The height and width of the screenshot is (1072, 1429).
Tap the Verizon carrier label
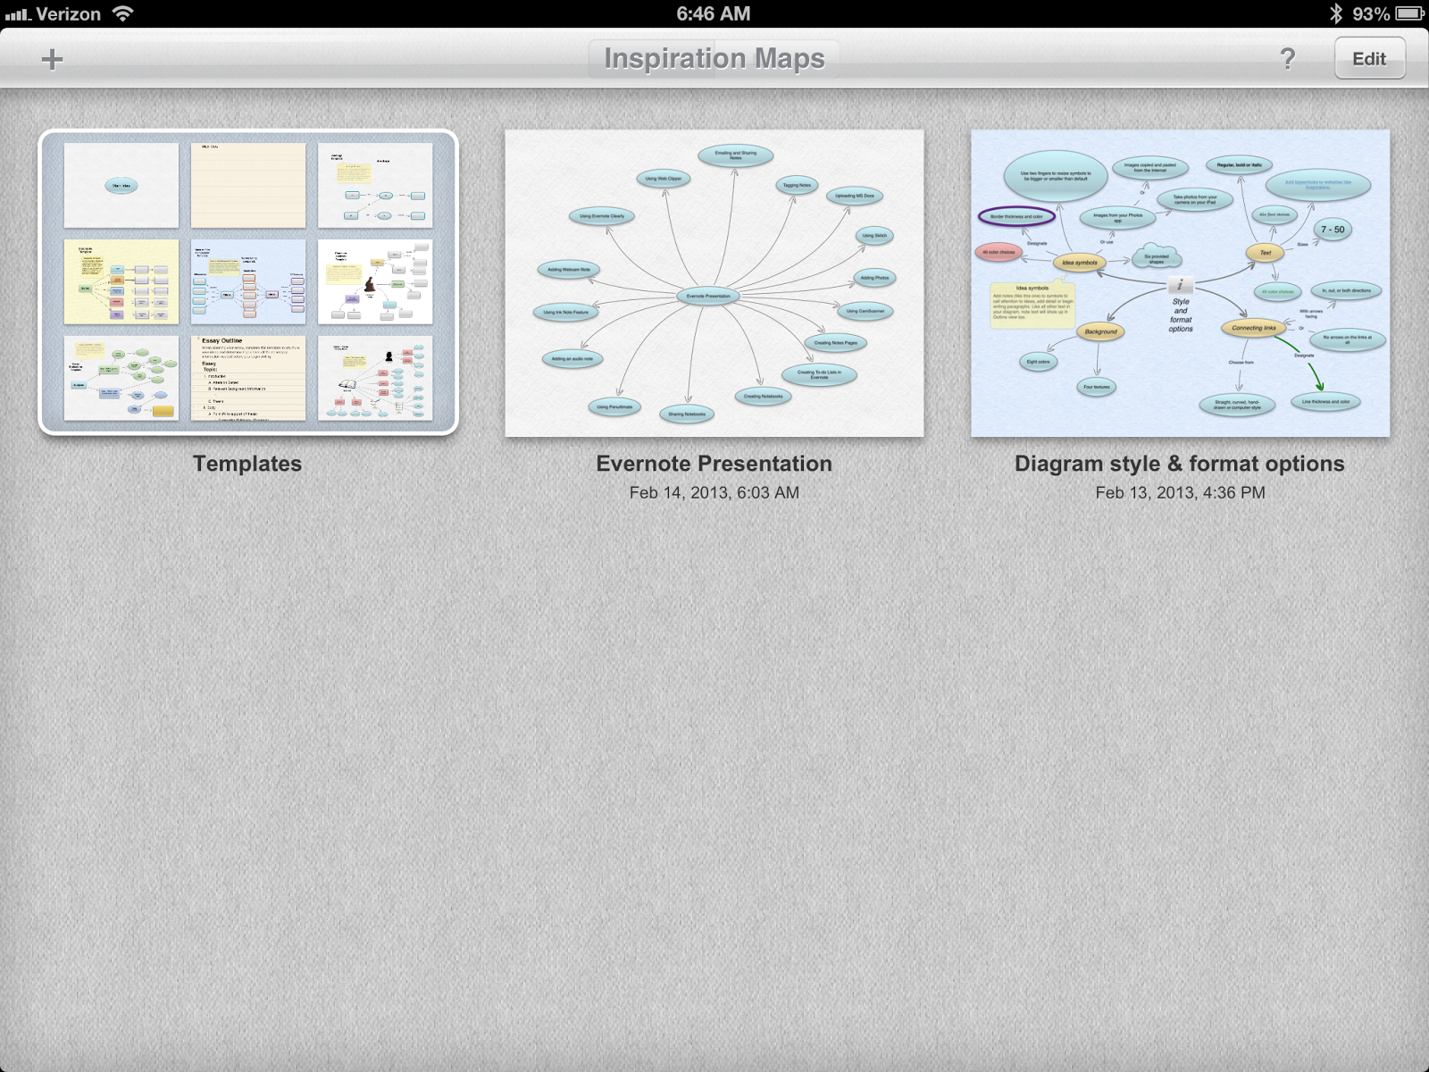tap(69, 13)
